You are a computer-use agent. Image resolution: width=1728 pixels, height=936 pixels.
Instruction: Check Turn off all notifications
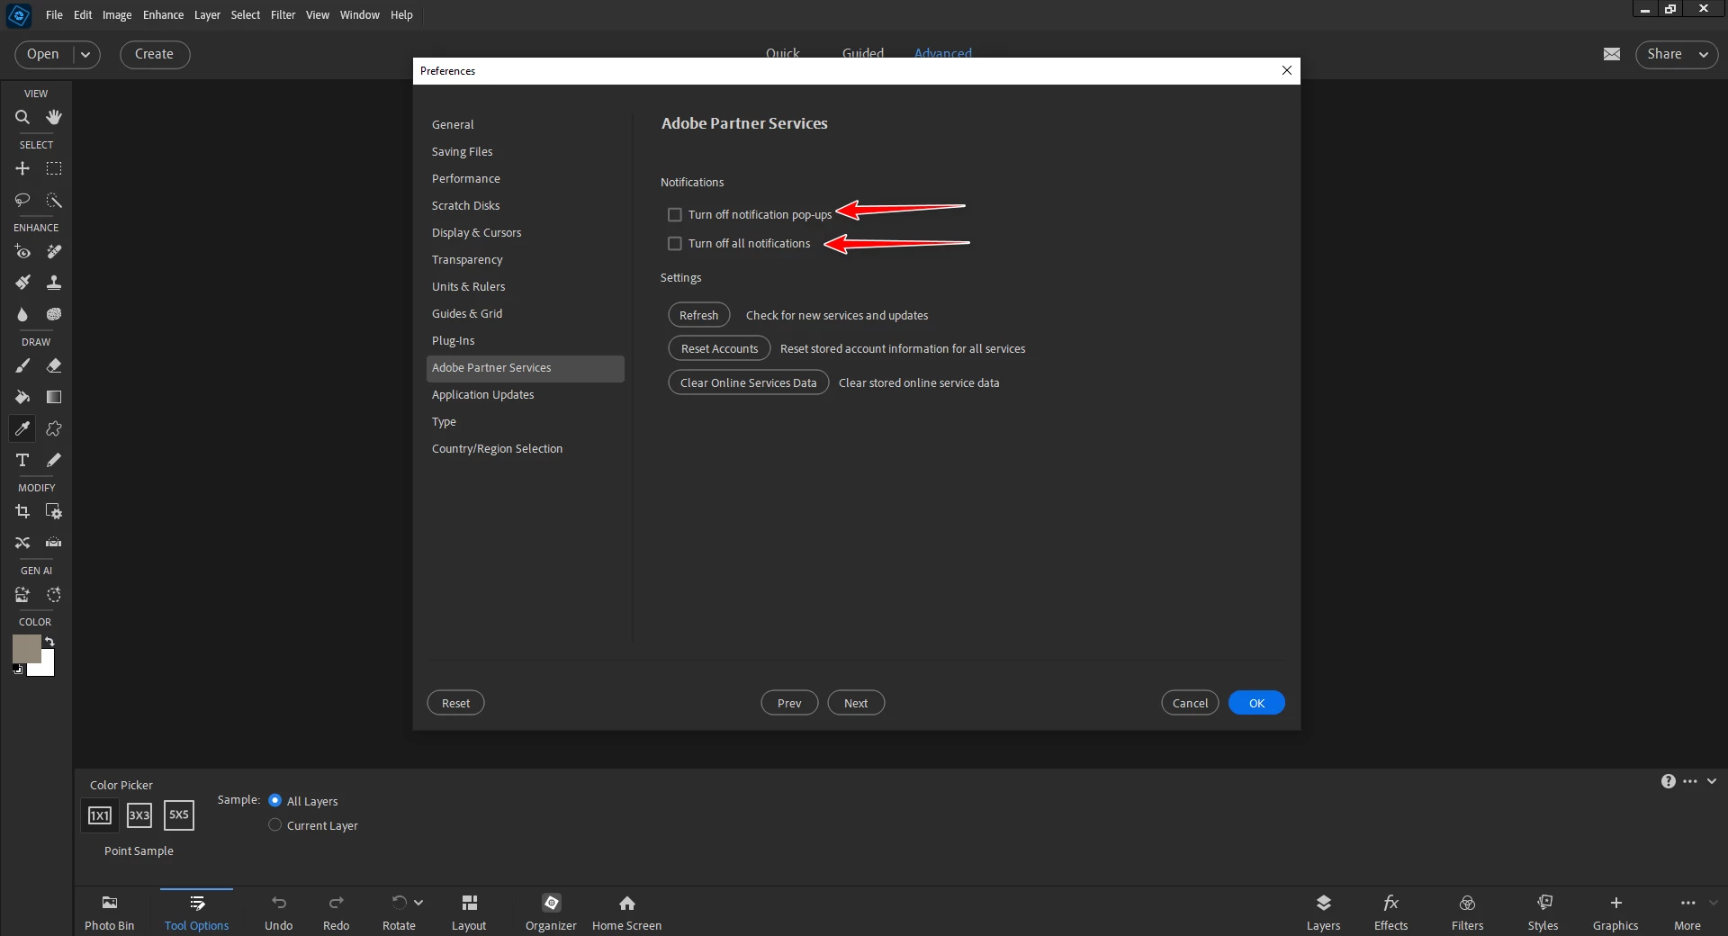(675, 243)
